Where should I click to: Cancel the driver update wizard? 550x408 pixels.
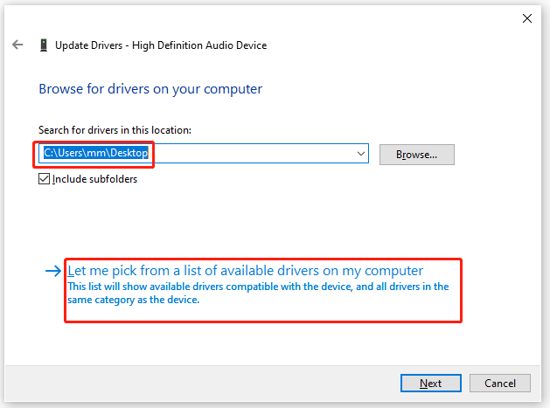(500, 384)
